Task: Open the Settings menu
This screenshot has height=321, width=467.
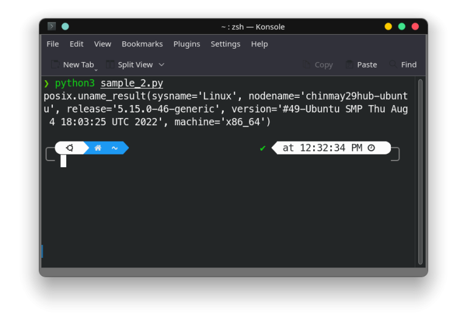Action: (226, 44)
